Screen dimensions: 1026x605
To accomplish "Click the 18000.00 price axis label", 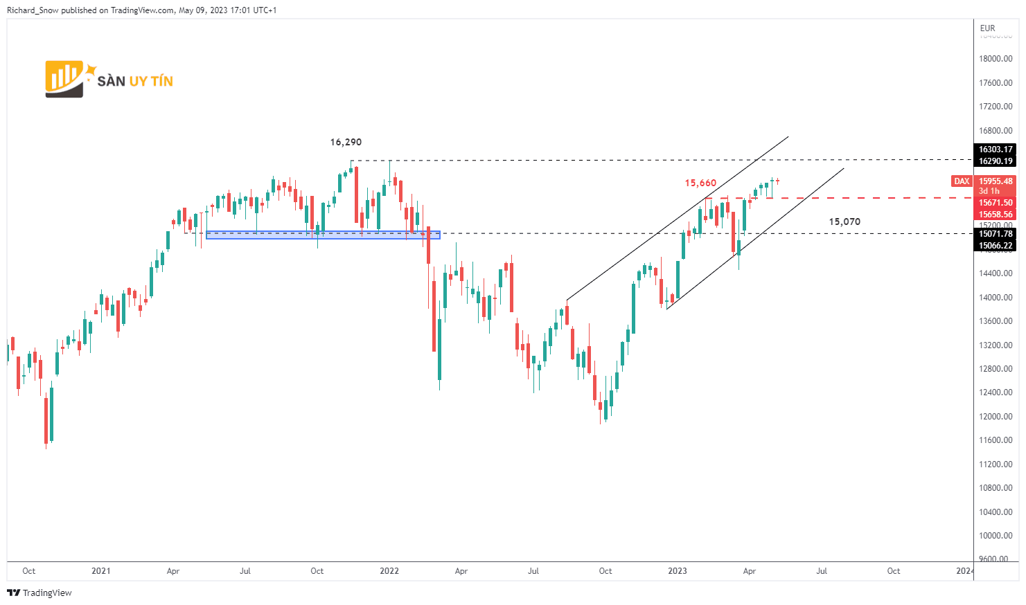I will (x=996, y=59).
